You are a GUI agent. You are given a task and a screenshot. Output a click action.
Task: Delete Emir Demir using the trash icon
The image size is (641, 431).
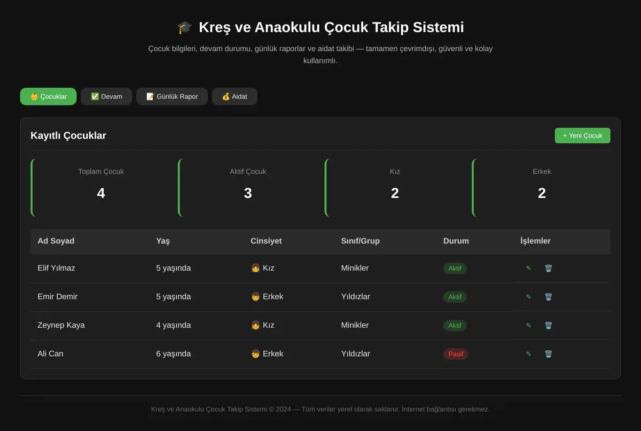click(x=548, y=297)
